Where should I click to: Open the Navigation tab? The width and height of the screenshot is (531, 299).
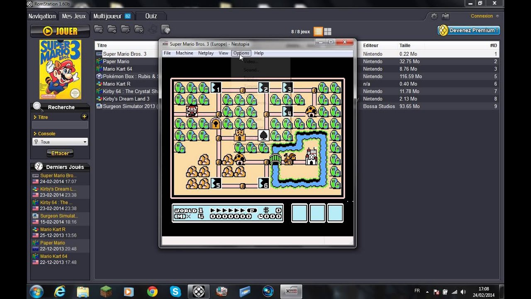coord(42,16)
